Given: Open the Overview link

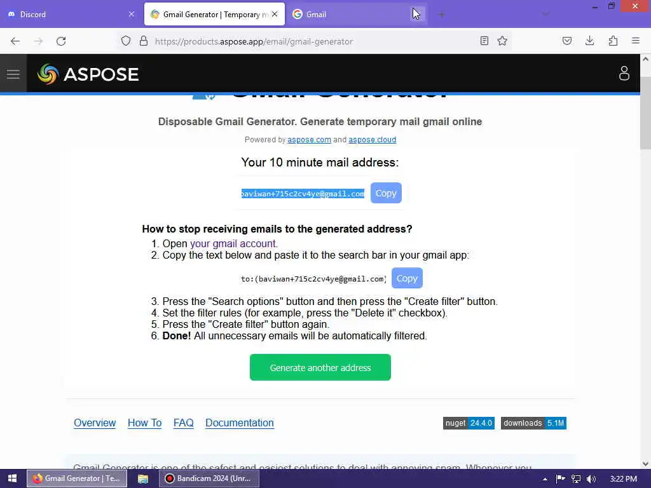Looking at the screenshot, I should point(95,423).
